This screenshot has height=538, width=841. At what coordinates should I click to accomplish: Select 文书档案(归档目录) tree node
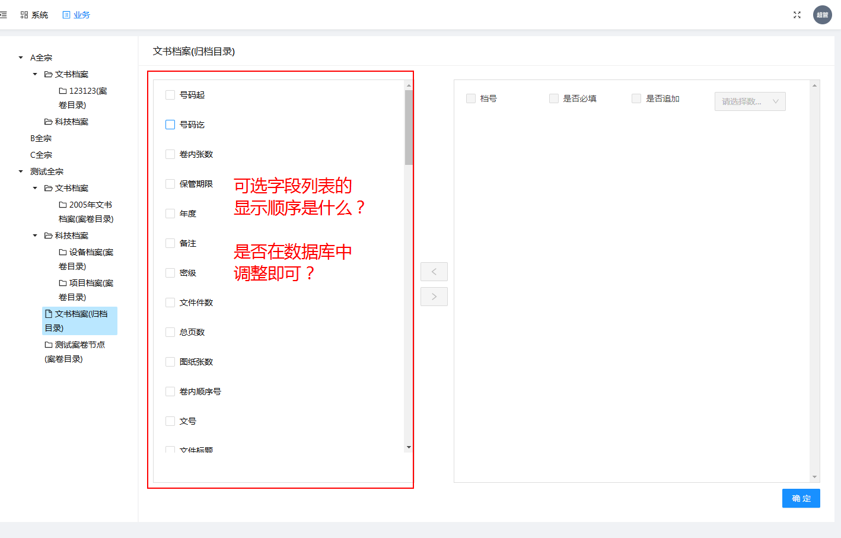click(79, 321)
